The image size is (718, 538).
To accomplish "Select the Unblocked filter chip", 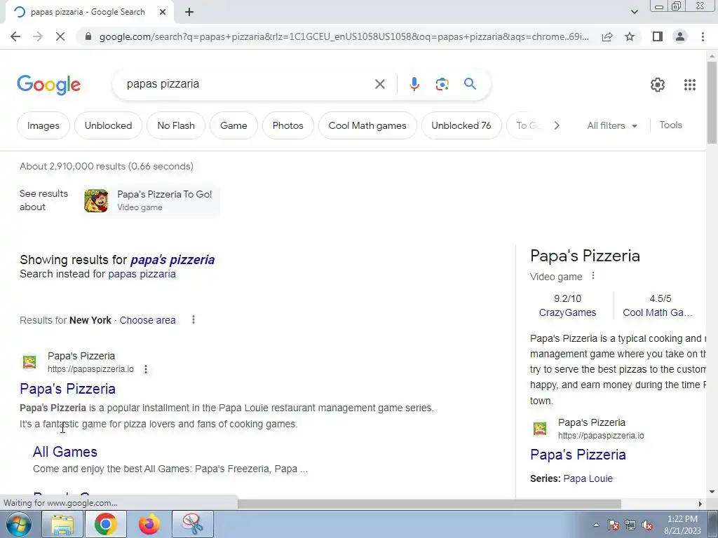I will click(x=108, y=125).
